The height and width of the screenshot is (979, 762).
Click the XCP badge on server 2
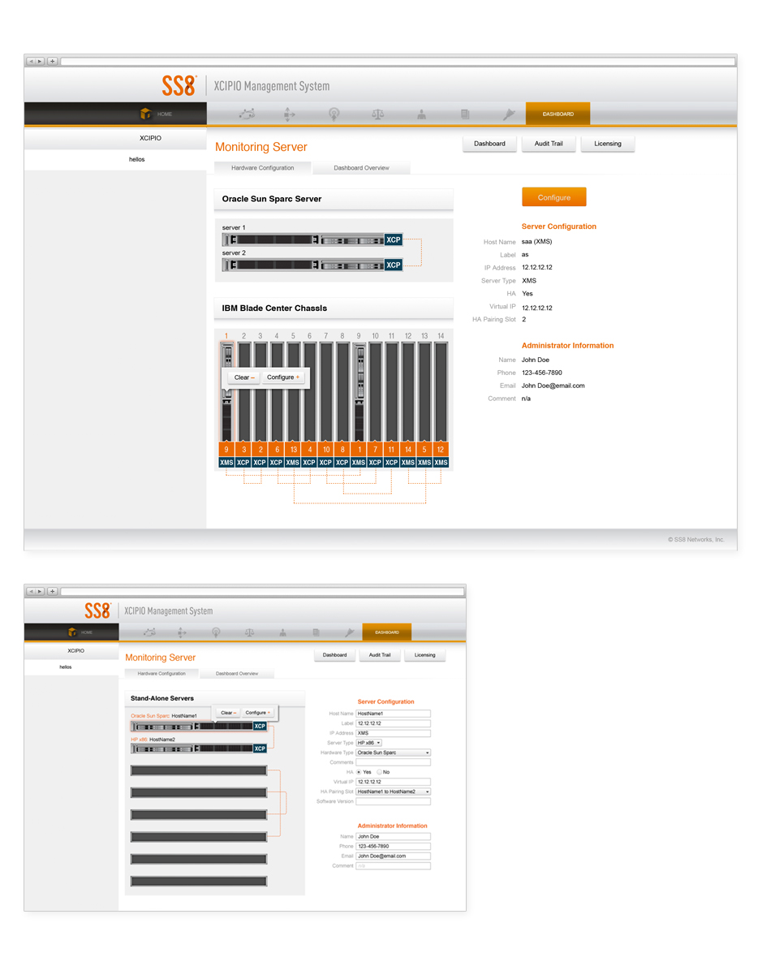pyautogui.click(x=394, y=265)
